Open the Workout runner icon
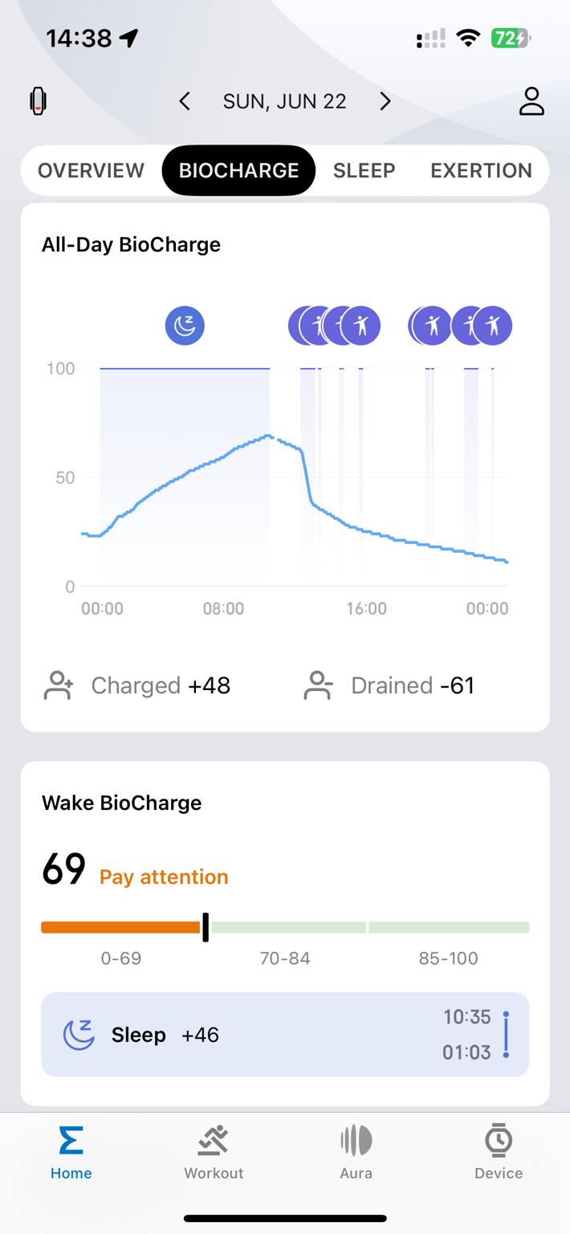Viewport: 570px width, 1234px height. 214,1140
